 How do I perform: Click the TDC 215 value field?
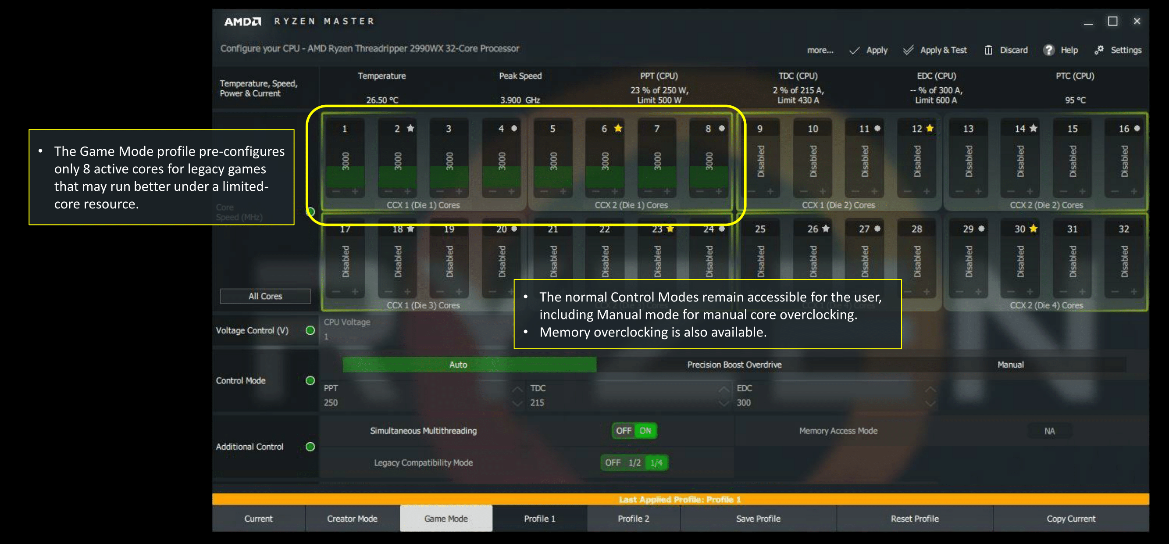click(x=623, y=402)
